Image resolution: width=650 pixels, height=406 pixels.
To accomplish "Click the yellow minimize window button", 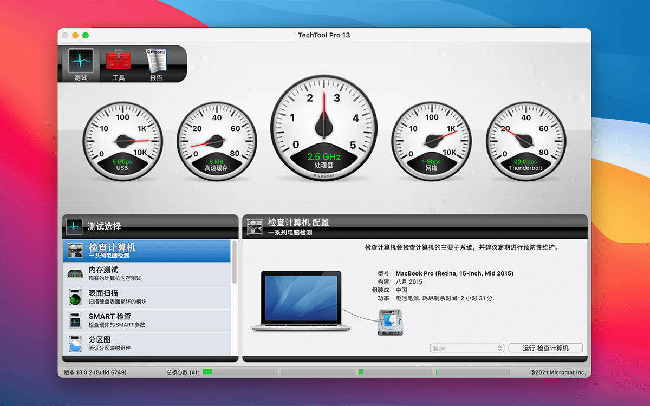I will coord(75,35).
